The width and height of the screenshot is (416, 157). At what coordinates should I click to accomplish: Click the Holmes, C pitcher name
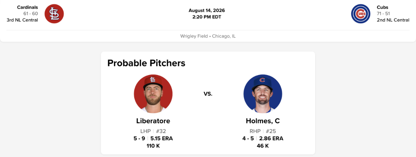coord(263,121)
